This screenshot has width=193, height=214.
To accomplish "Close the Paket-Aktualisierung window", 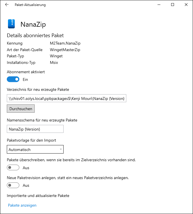I will coord(186,5).
